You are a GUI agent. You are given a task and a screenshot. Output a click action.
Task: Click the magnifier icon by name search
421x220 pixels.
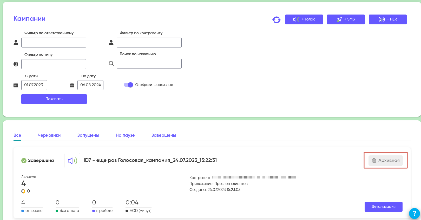point(111,64)
